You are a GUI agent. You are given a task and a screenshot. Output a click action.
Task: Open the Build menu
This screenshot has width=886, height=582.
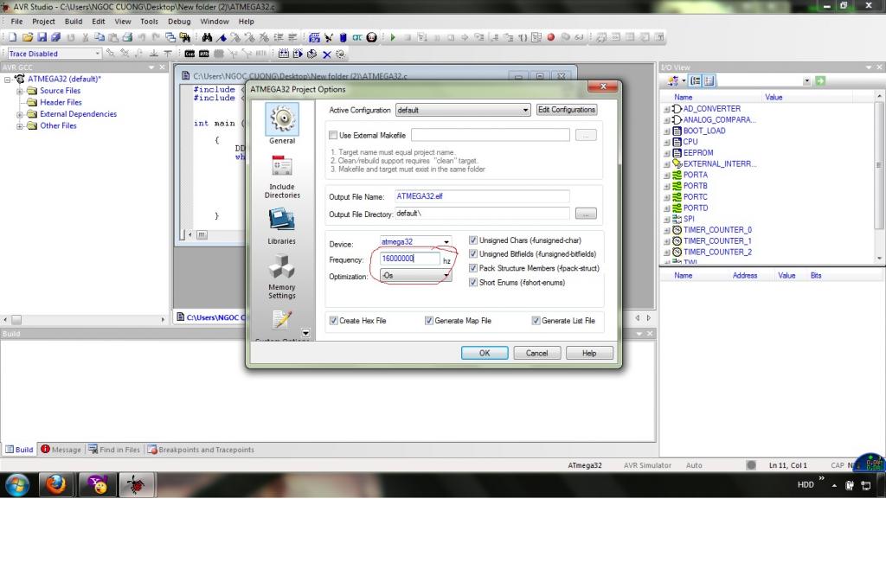(74, 22)
